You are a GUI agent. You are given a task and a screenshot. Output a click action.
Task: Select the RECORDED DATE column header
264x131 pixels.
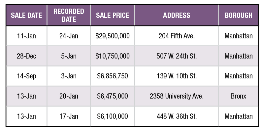tap(69, 15)
